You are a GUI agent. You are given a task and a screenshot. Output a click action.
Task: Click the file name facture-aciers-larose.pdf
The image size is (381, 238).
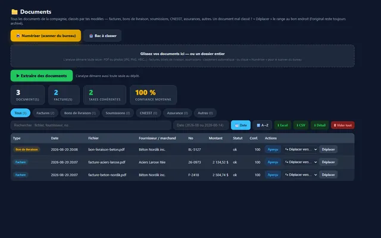(x=107, y=162)
